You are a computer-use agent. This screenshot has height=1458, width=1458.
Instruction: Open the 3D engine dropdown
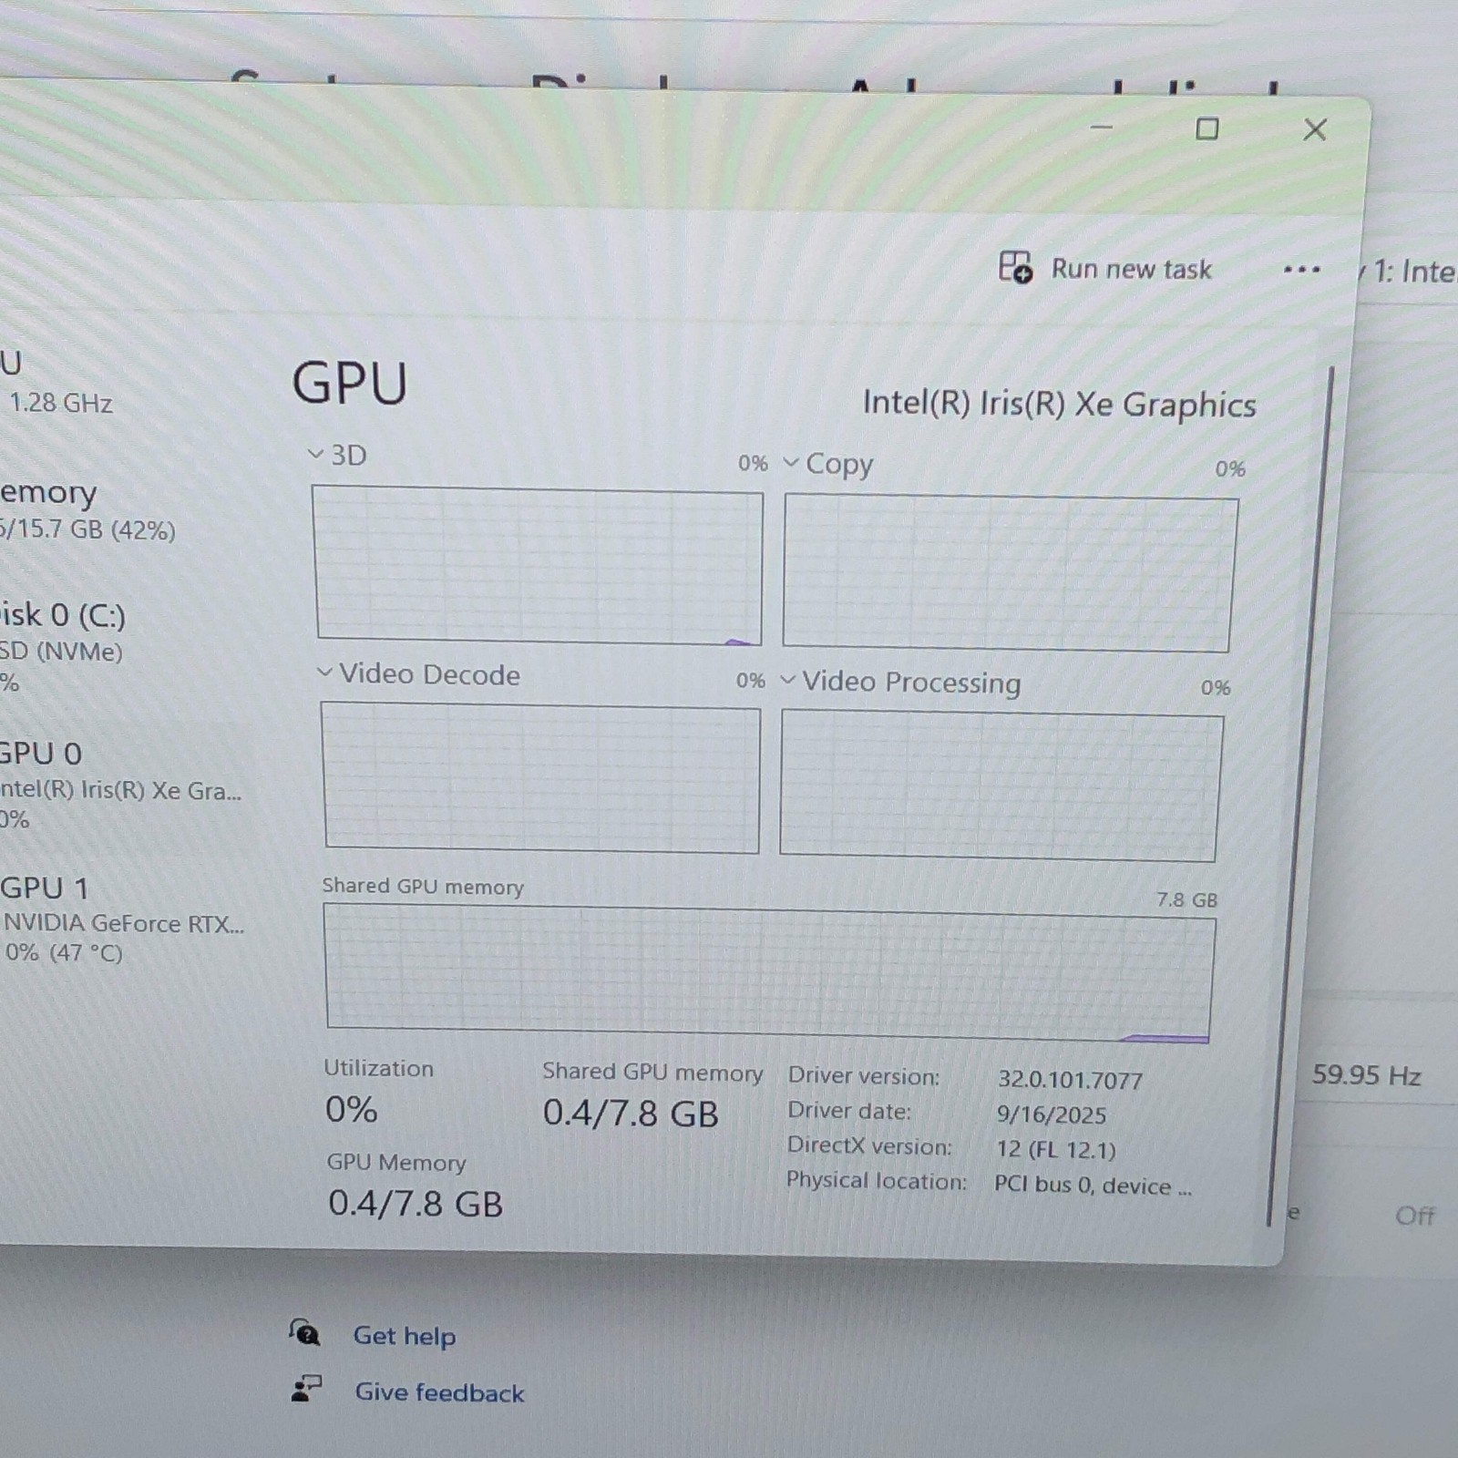[x=315, y=453]
